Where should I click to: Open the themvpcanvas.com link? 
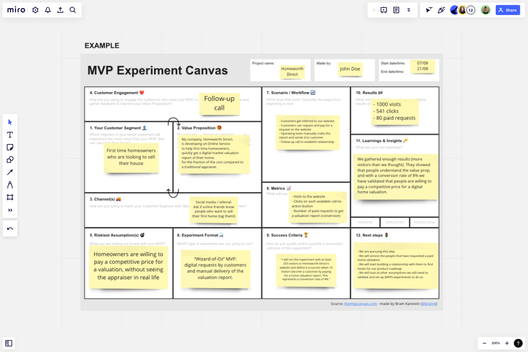(360, 304)
